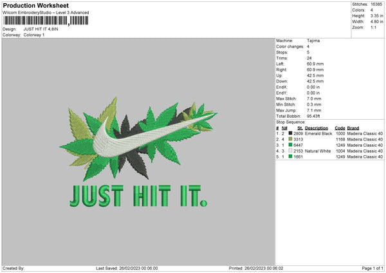Click the Width value 4.80 in
Viewport: 386px width, 273px height.
[376, 22]
